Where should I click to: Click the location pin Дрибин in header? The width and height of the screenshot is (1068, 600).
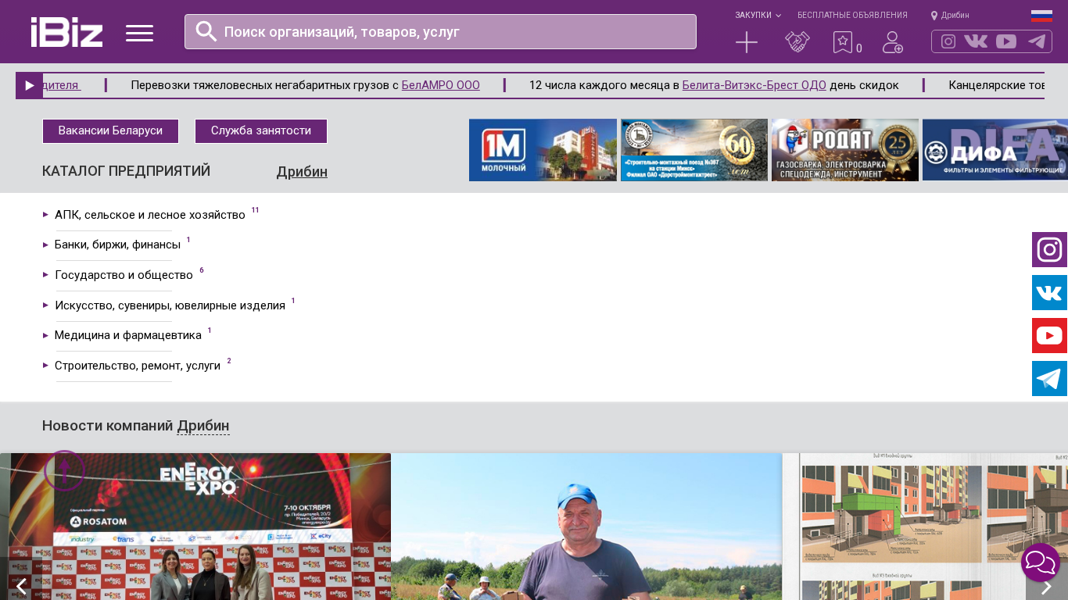click(x=950, y=16)
